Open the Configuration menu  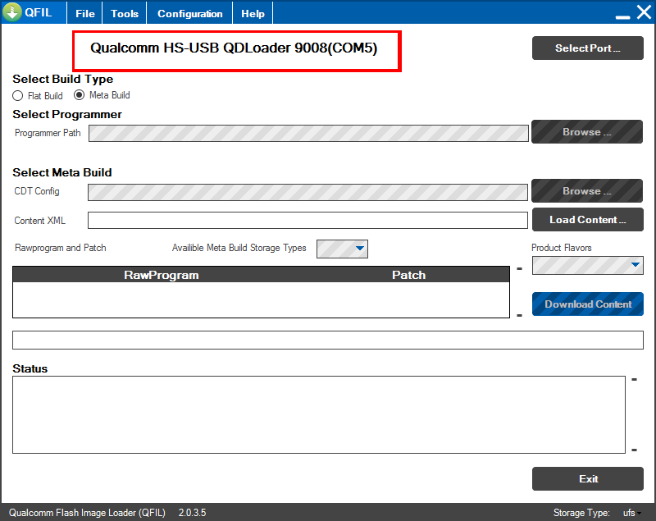click(x=189, y=13)
